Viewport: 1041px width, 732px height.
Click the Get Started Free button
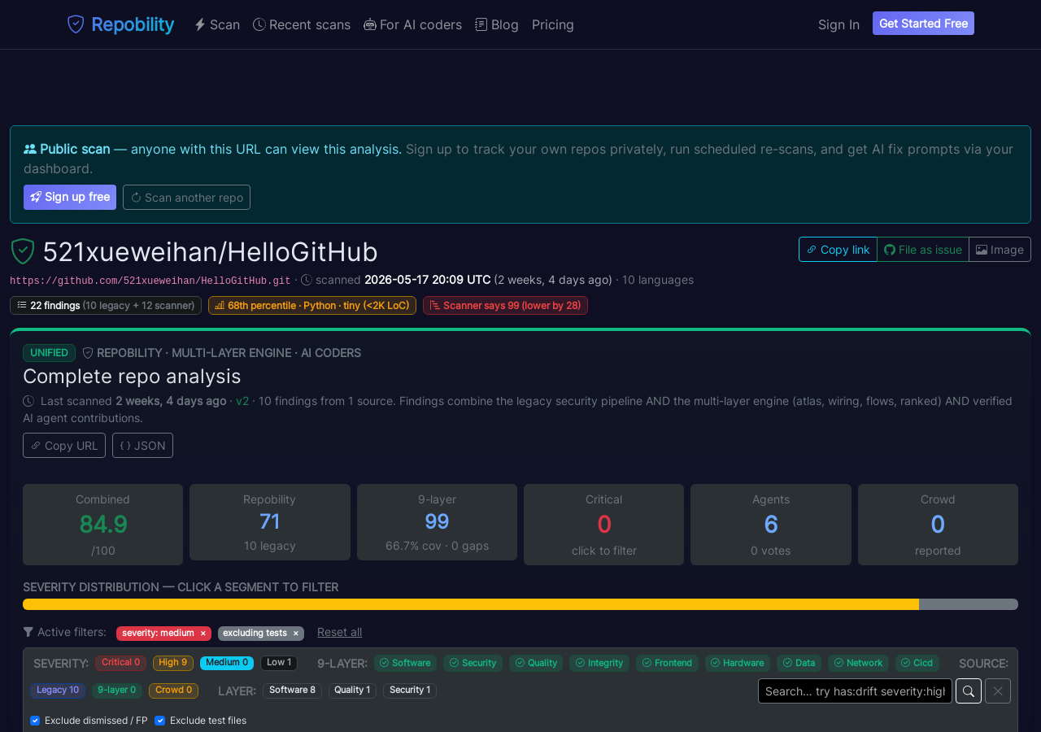click(923, 24)
